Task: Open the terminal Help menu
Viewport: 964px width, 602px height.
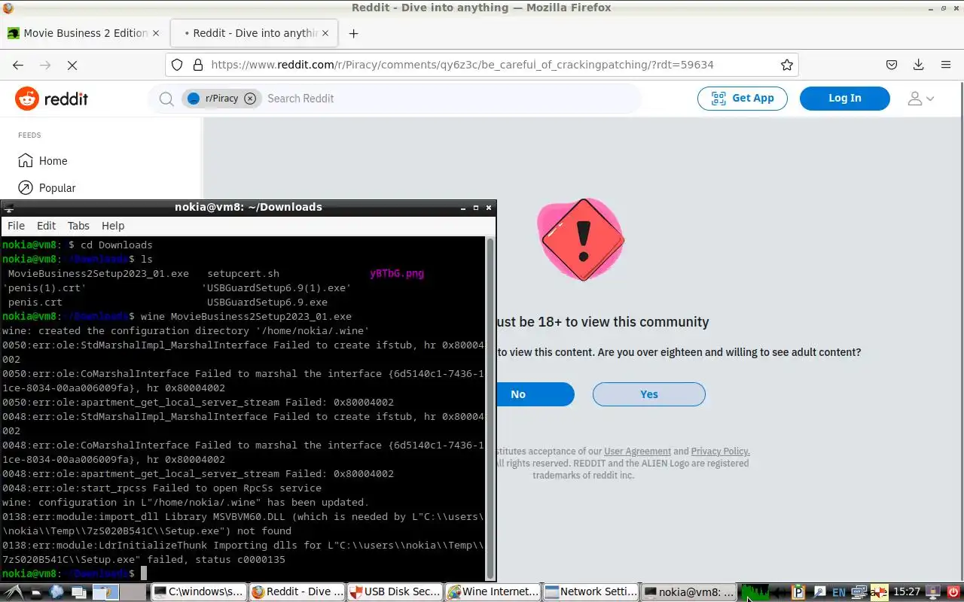Action: [x=113, y=226]
